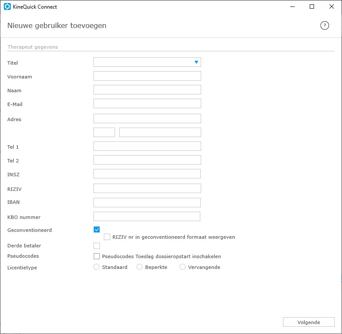Click the KBO nummer field
Screen dimensions: 342x334
pyautogui.click(x=147, y=216)
